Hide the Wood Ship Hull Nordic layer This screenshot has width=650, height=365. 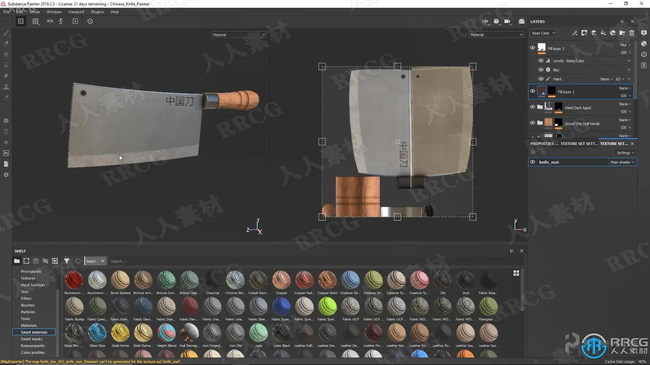533,123
